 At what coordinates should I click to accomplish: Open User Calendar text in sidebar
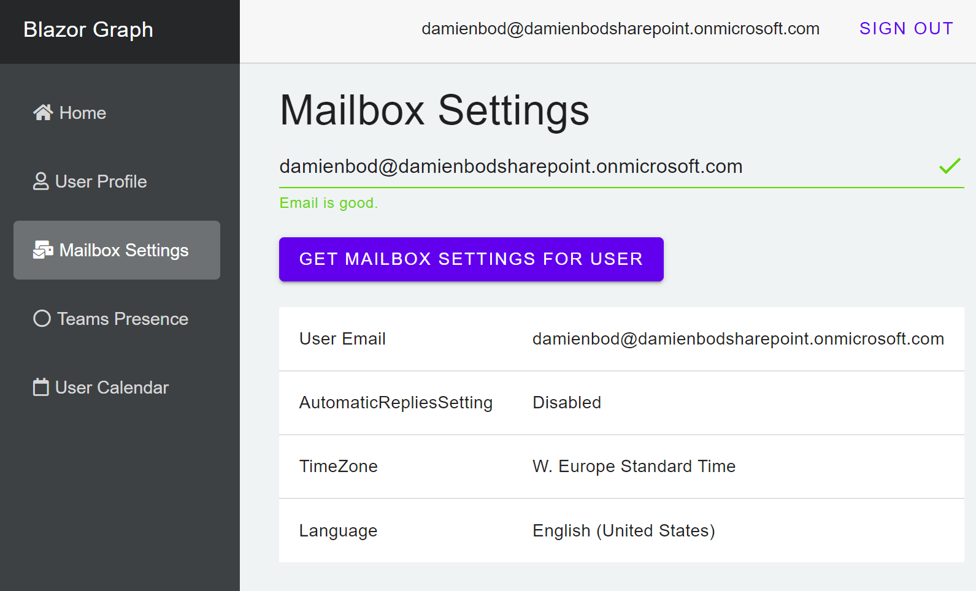(x=112, y=387)
